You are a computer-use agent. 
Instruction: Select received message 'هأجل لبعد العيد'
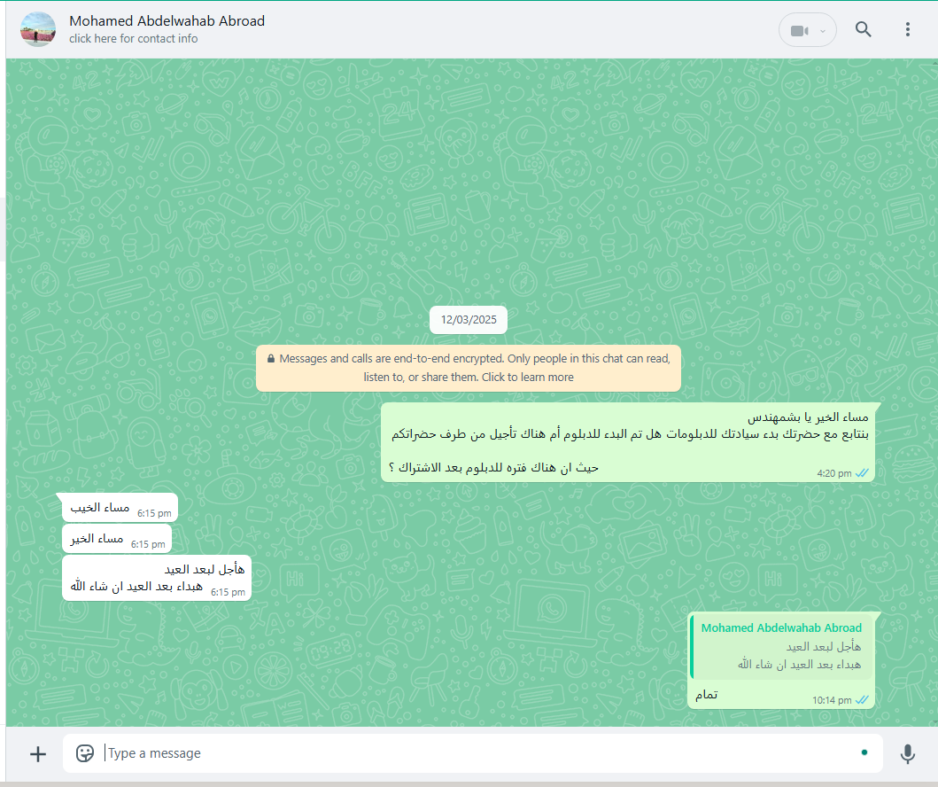pyautogui.click(x=157, y=578)
